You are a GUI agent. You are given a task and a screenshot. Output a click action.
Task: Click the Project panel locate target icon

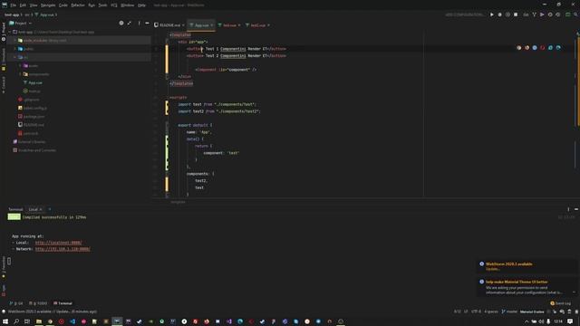tap(121, 23)
